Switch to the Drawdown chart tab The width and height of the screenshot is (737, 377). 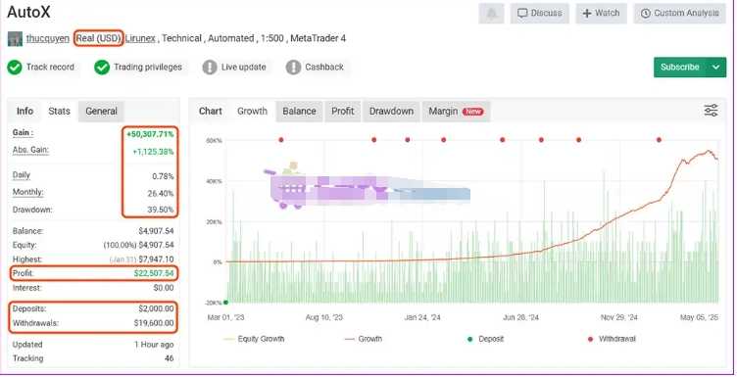pyautogui.click(x=391, y=112)
